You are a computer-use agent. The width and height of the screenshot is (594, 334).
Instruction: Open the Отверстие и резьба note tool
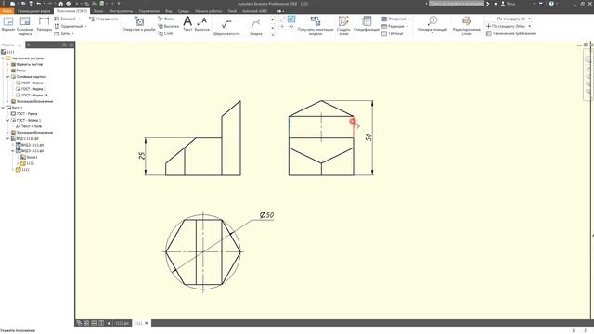pos(138,24)
